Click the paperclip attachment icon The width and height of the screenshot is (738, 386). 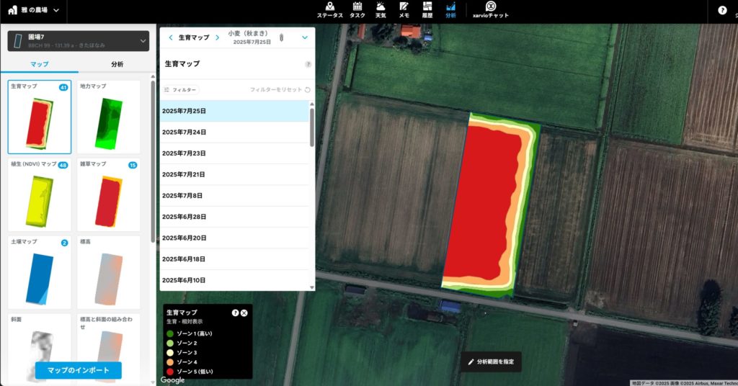[282, 37]
